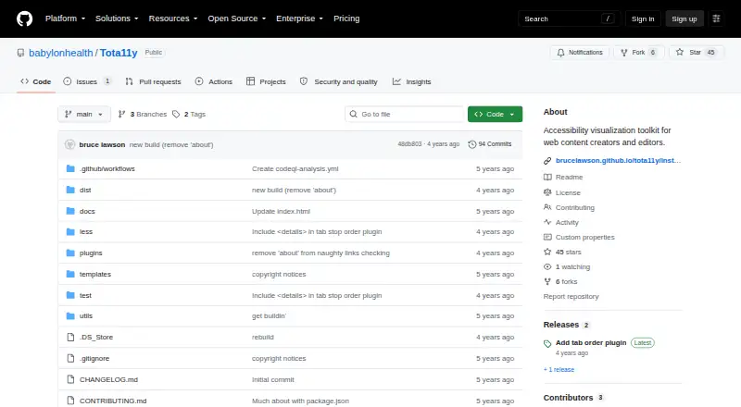Screen dimensions: 741x407
Task: Open the babylonhealth owner link
Action: point(61,53)
